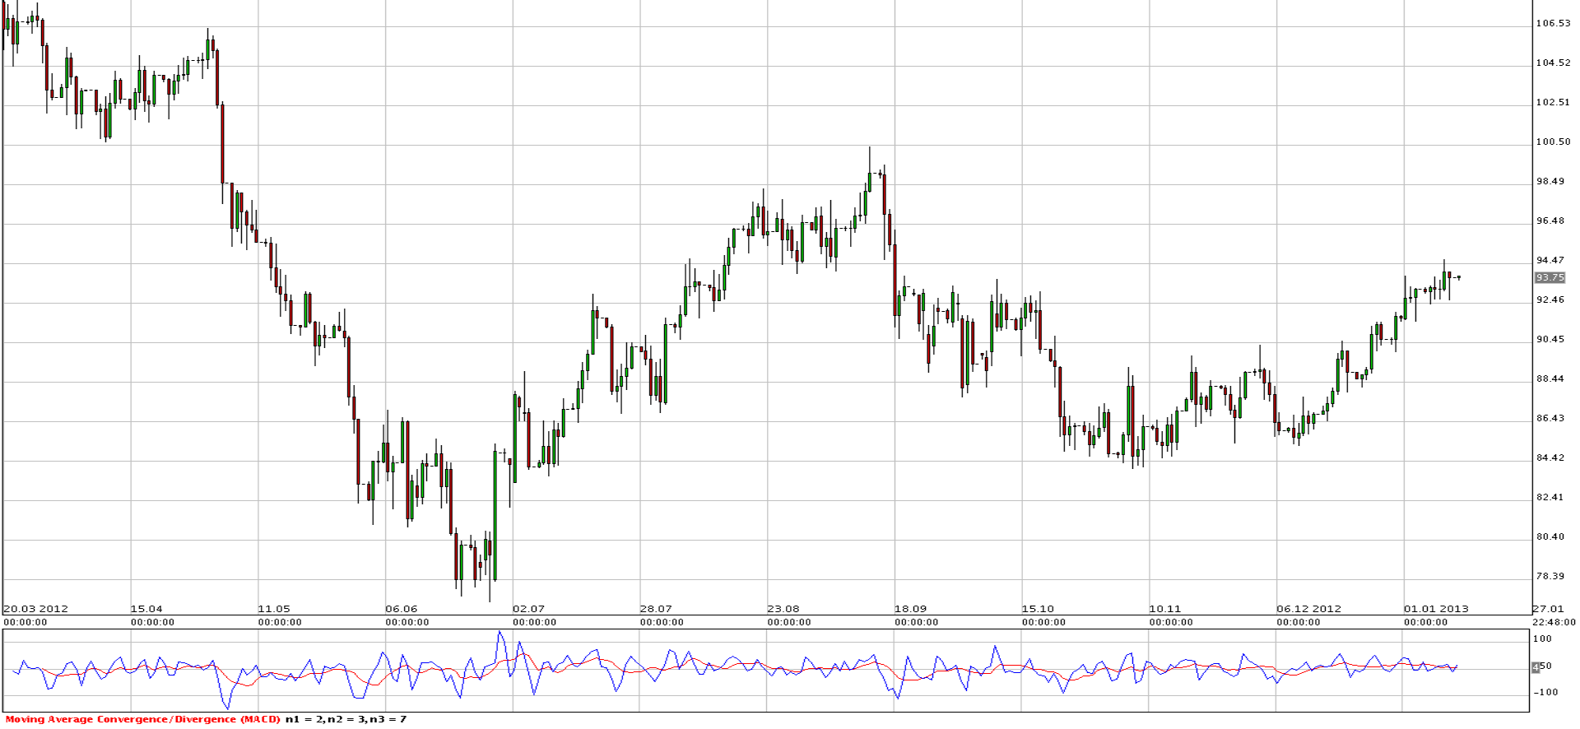Select the 20.03 2012 date label

pos(35,610)
